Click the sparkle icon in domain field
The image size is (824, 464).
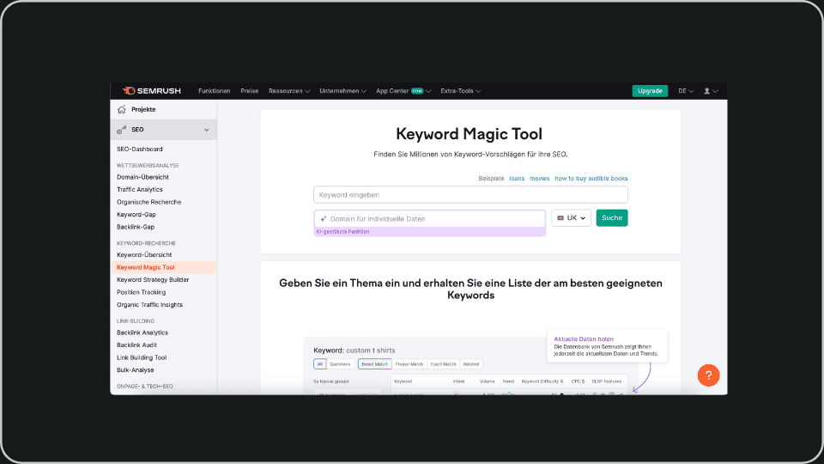(324, 219)
